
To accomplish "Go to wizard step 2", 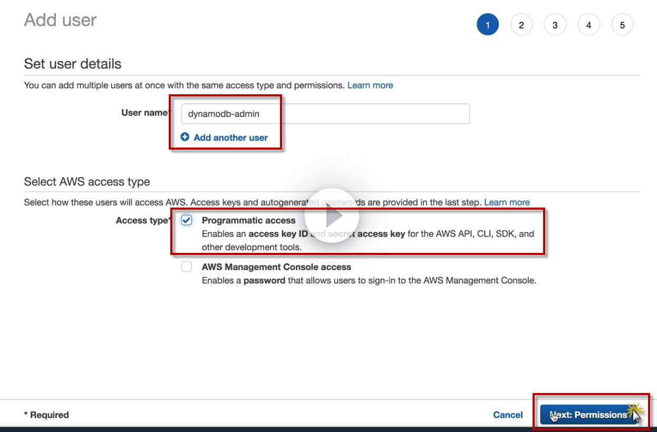I will click(x=521, y=25).
